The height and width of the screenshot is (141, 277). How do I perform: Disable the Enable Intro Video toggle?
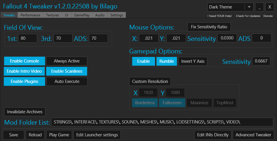[x=24, y=71]
